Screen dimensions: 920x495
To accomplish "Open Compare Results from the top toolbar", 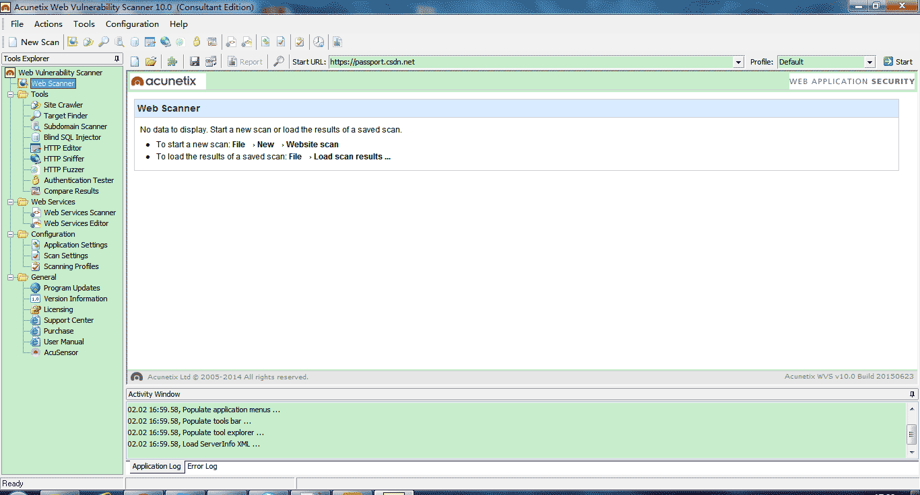I will [211, 42].
